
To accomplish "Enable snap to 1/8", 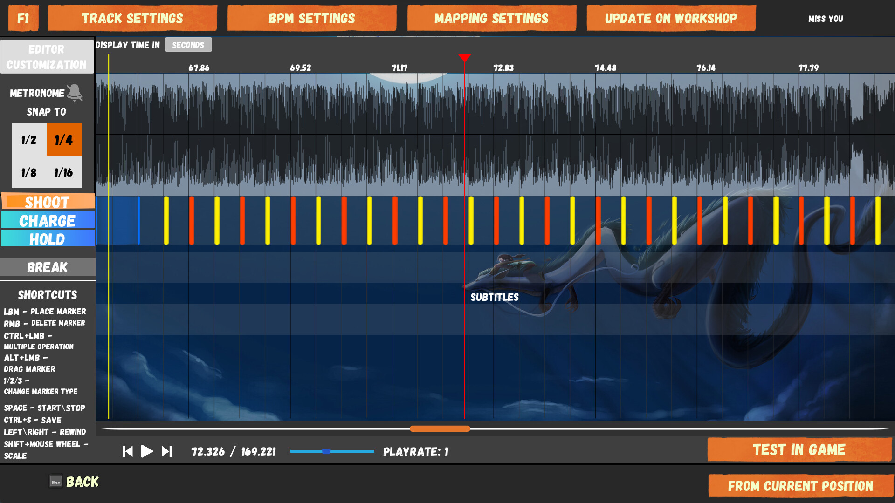I will tap(29, 172).
